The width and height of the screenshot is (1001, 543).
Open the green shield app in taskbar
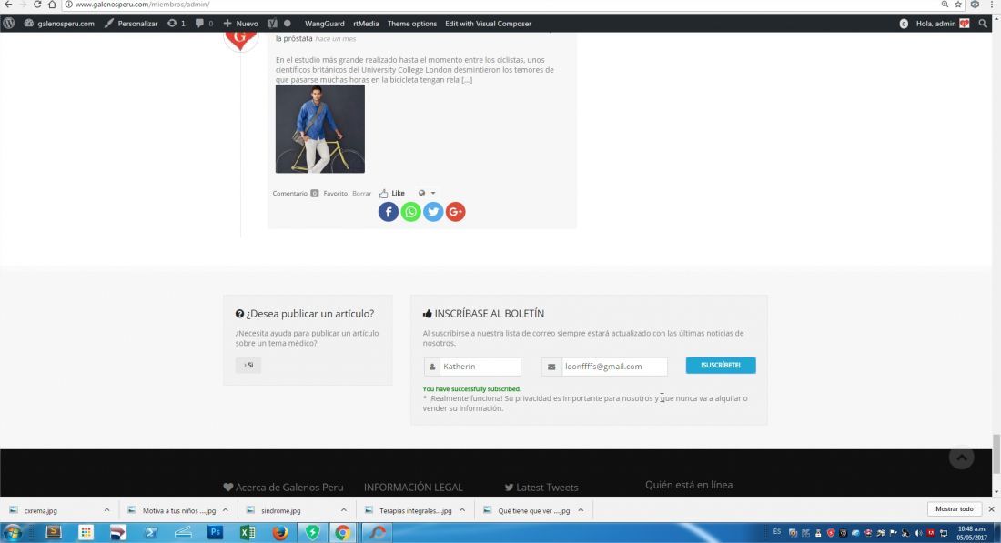coord(312,532)
